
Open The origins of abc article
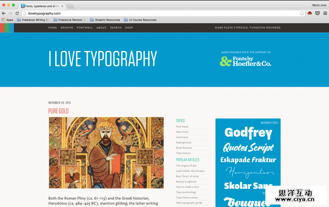pos(186,165)
